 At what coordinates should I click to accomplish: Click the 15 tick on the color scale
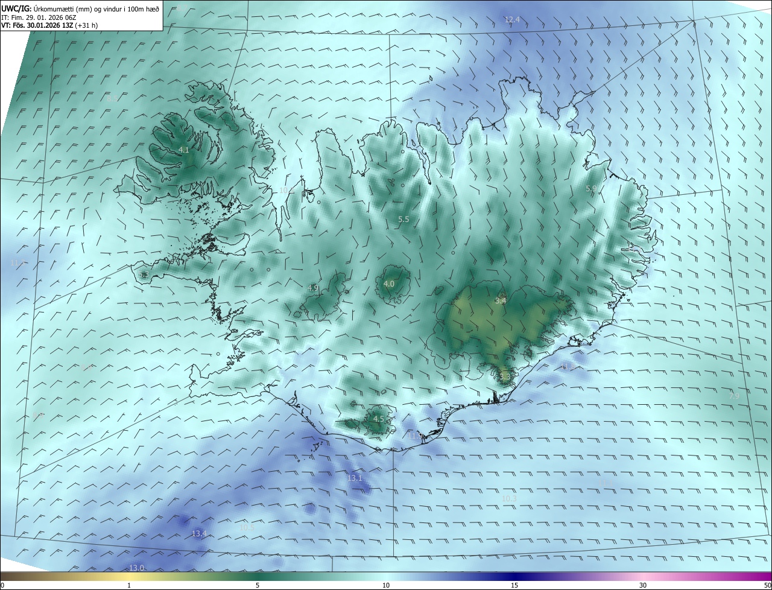[514, 586]
